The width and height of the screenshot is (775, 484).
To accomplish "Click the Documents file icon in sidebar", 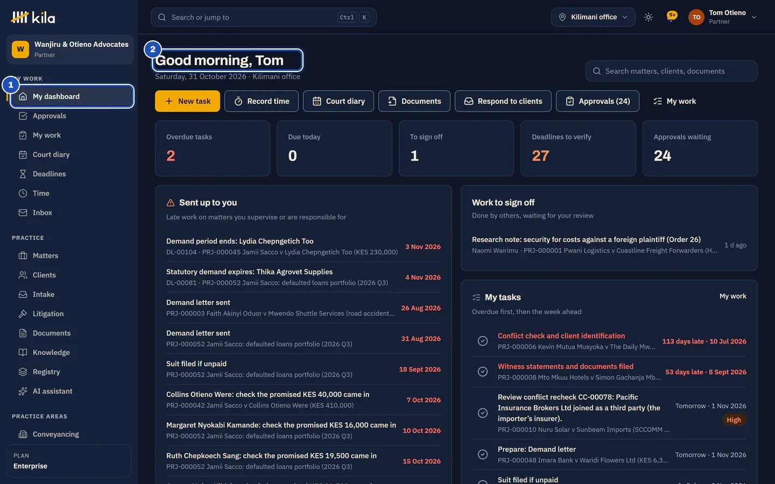I will pyautogui.click(x=23, y=333).
